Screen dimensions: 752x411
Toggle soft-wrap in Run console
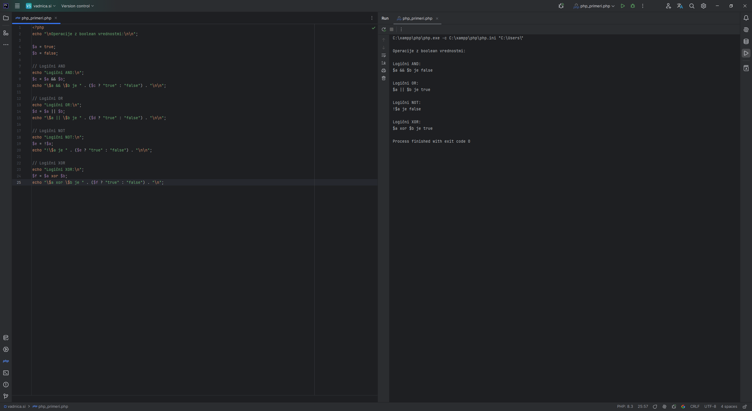pos(384,55)
